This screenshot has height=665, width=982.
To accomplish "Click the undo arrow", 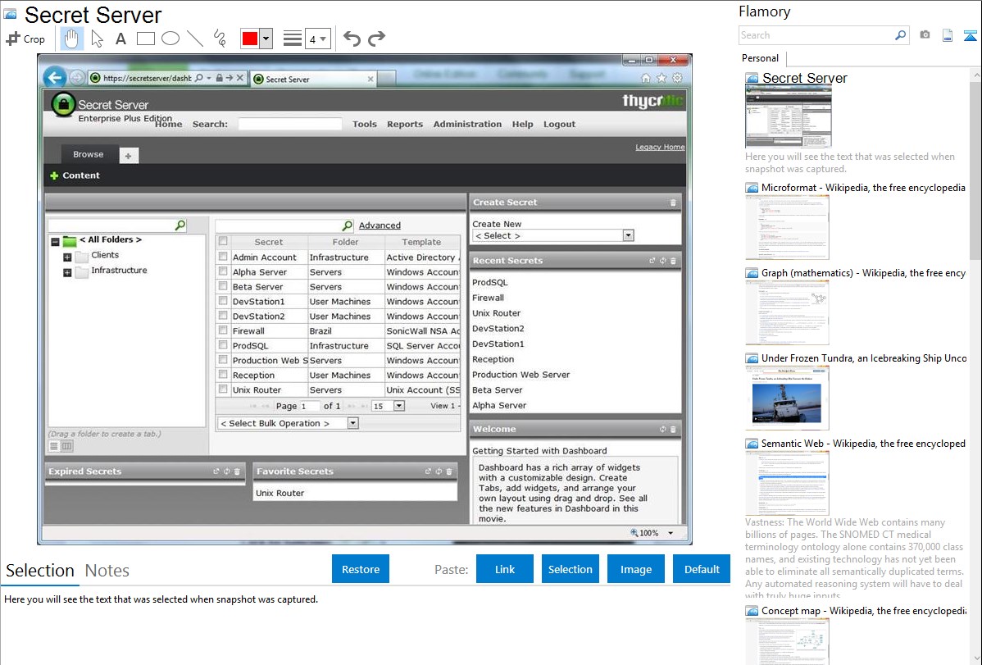I will 352,39.
